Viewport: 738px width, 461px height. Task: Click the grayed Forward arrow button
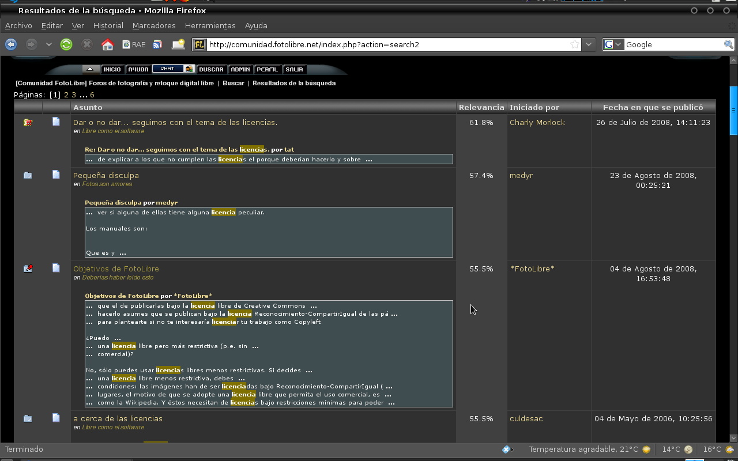31,44
